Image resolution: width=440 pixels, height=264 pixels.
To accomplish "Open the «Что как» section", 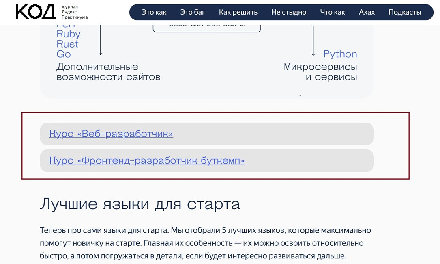I will [333, 12].
